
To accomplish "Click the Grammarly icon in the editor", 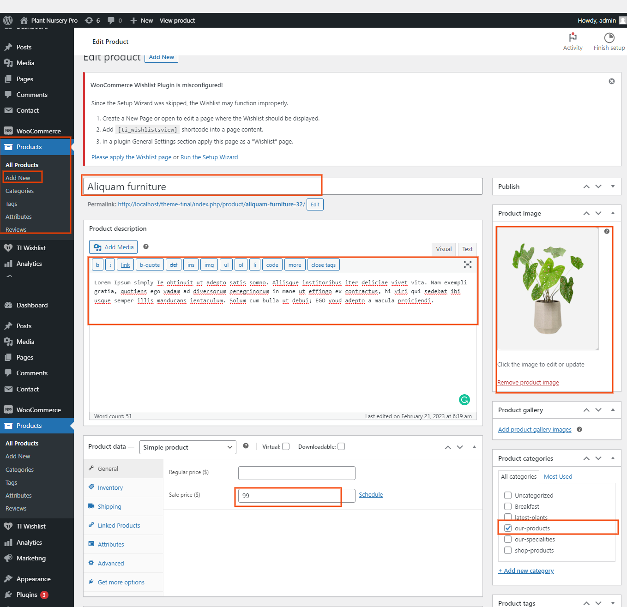I will [464, 400].
